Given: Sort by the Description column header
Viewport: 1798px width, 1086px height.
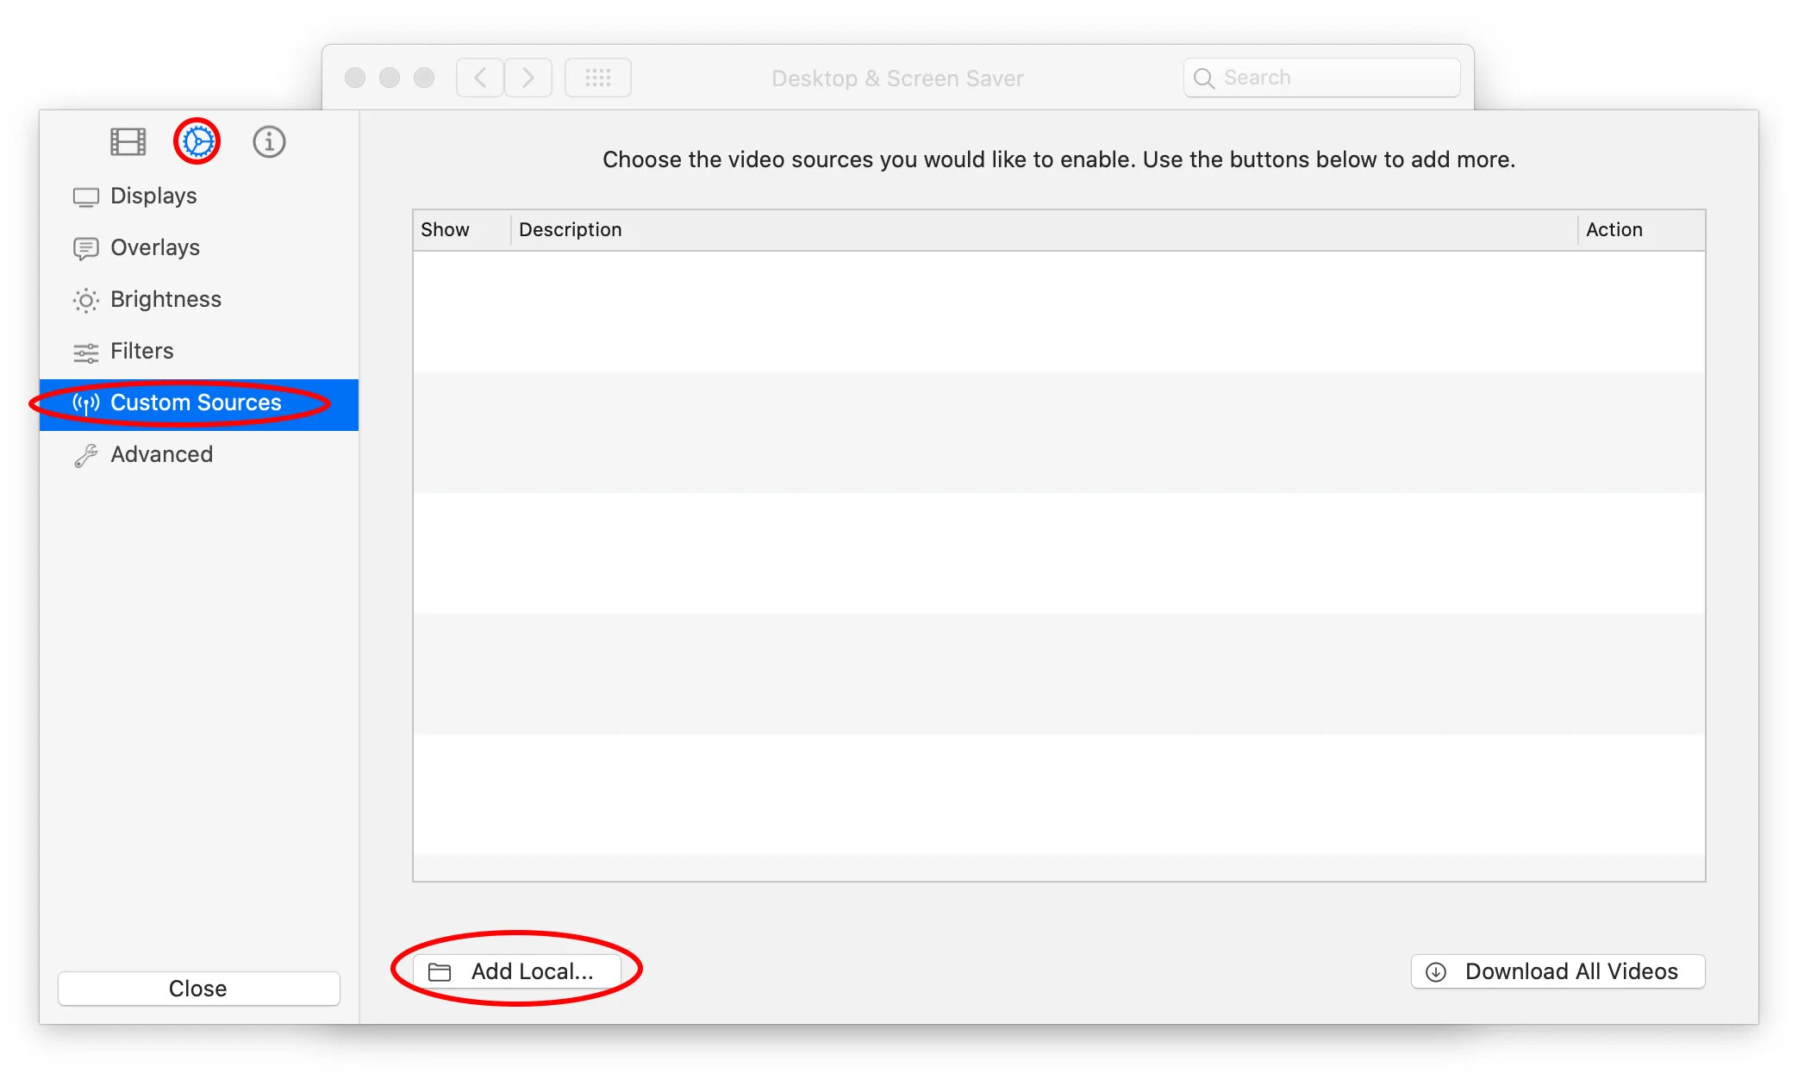Looking at the screenshot, I should (571, 230).
